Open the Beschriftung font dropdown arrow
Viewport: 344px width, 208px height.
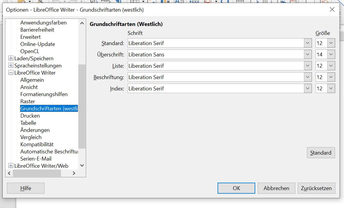click(x=308, y=77)
